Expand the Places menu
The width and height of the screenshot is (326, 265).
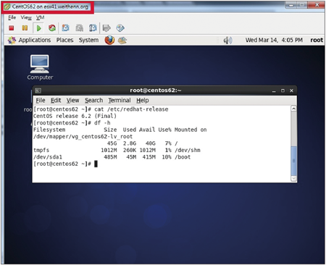point(64,40)
